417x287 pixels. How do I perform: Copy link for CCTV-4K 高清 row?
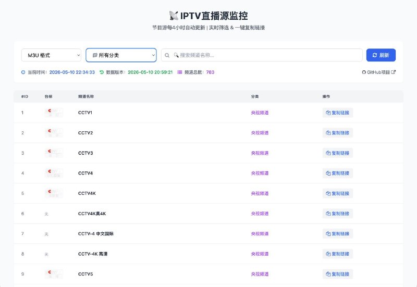337,254
